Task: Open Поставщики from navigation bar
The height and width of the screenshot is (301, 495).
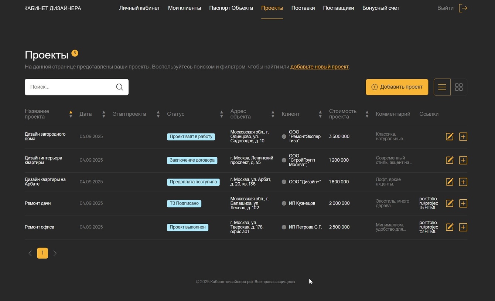Action: tap(339, 8)
